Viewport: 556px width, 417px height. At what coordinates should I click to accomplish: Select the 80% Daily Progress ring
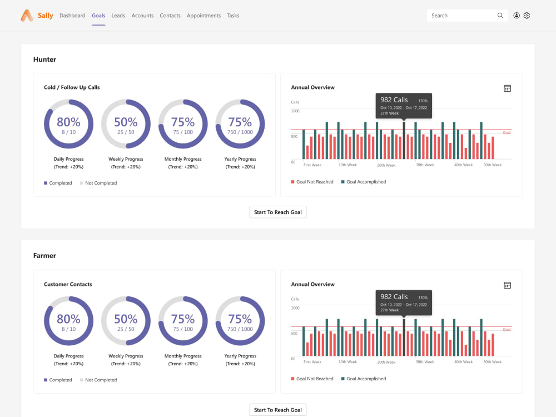(x=68, y=123)
